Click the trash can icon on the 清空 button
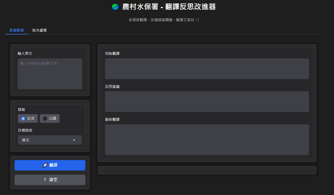This screenshot has width=334, height=195. pyautogui.click(x=45, y=180)
